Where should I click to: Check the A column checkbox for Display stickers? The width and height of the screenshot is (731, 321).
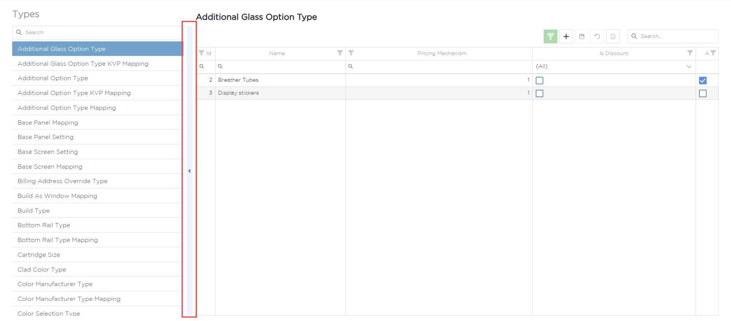click(703, 93)
